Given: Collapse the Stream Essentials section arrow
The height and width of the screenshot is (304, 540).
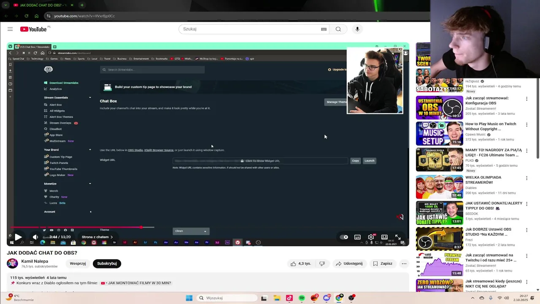Looking at the screenshot, I should [90, 98].
